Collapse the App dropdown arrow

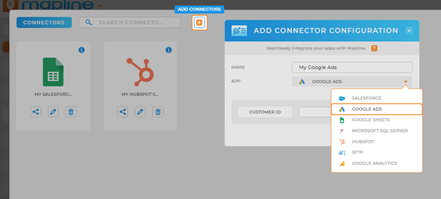(x=406, y=82)
